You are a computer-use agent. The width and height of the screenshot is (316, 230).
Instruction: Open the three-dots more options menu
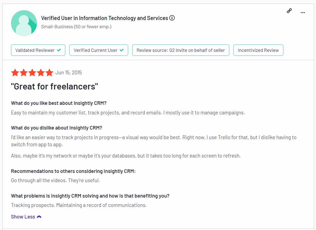[303, 13]
